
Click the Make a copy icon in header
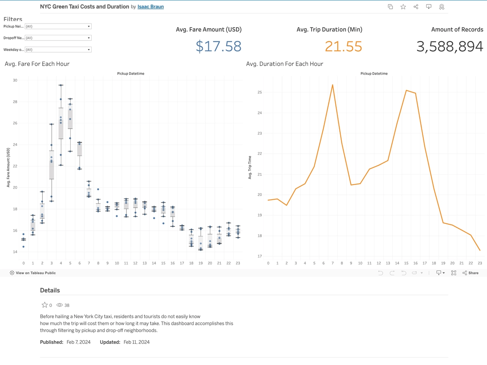(390, 7)
